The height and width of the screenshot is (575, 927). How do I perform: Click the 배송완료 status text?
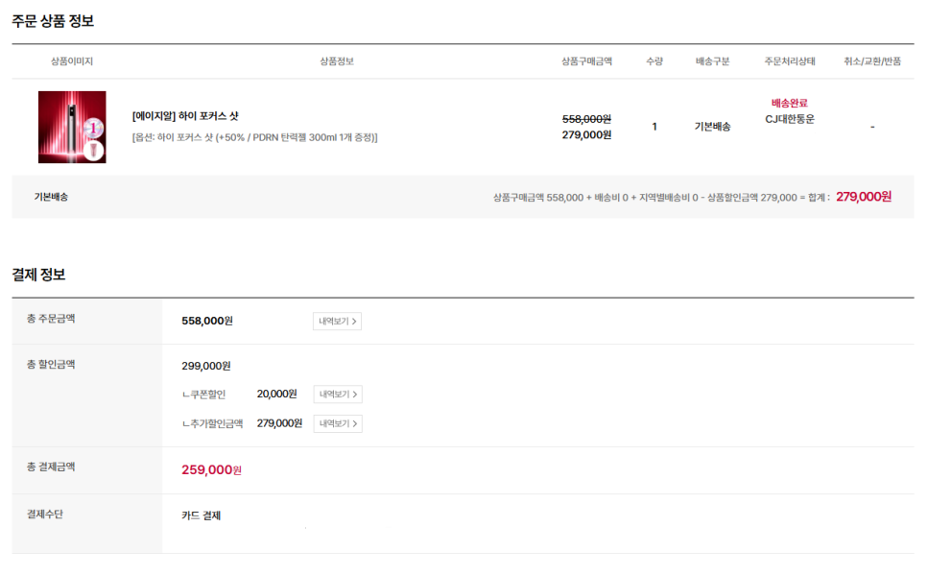789,103
